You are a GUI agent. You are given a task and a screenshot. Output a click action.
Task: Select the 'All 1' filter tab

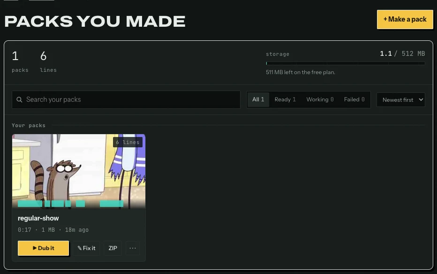(x=258, y=99)
